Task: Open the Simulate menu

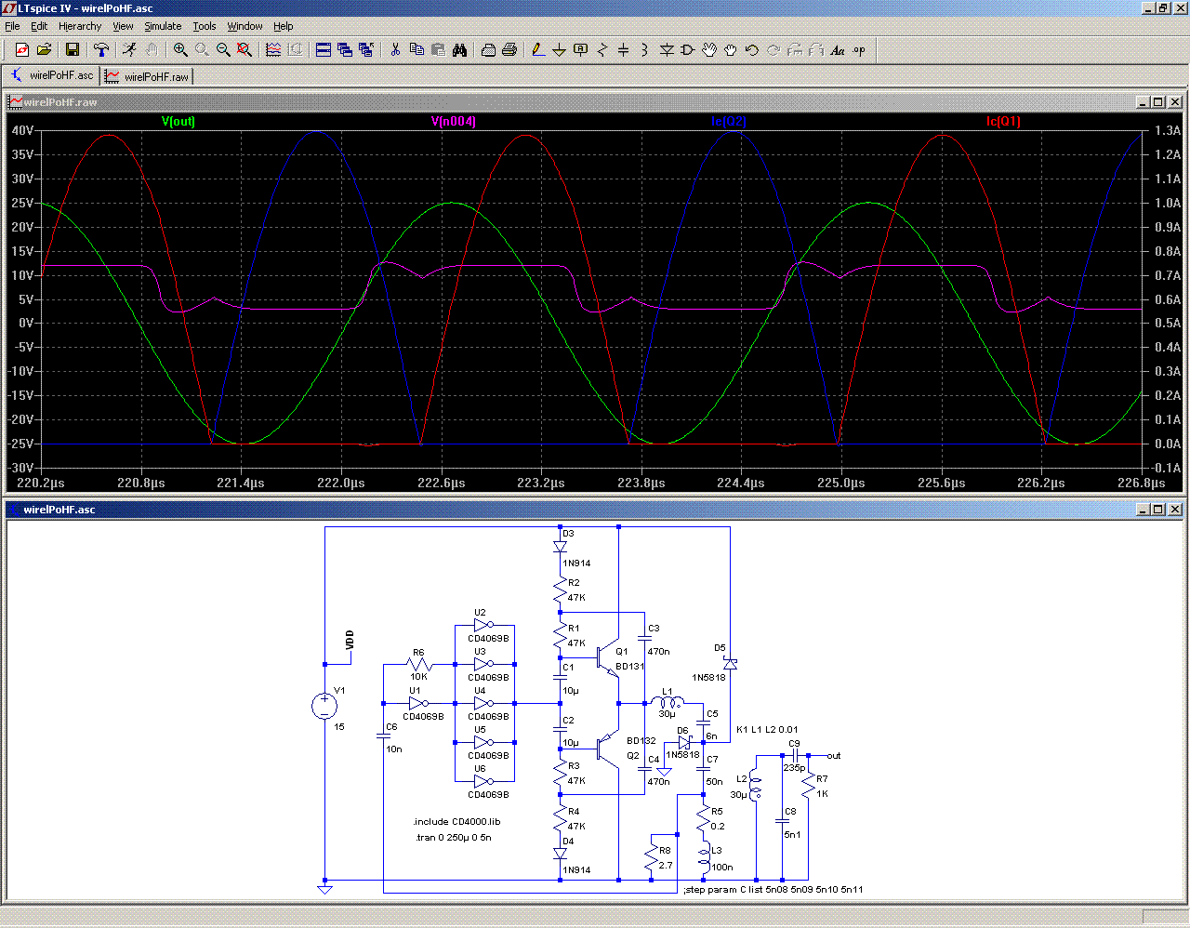Action: [x=163, y=26]
